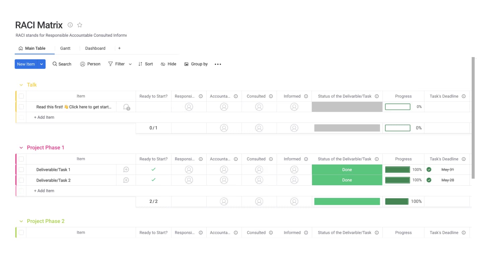Click the 100% progress bar of Deliverable/Task 1

click(398, 170)
